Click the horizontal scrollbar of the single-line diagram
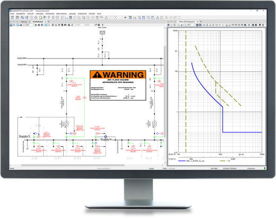The image size is (276, 220). [73, 165]
